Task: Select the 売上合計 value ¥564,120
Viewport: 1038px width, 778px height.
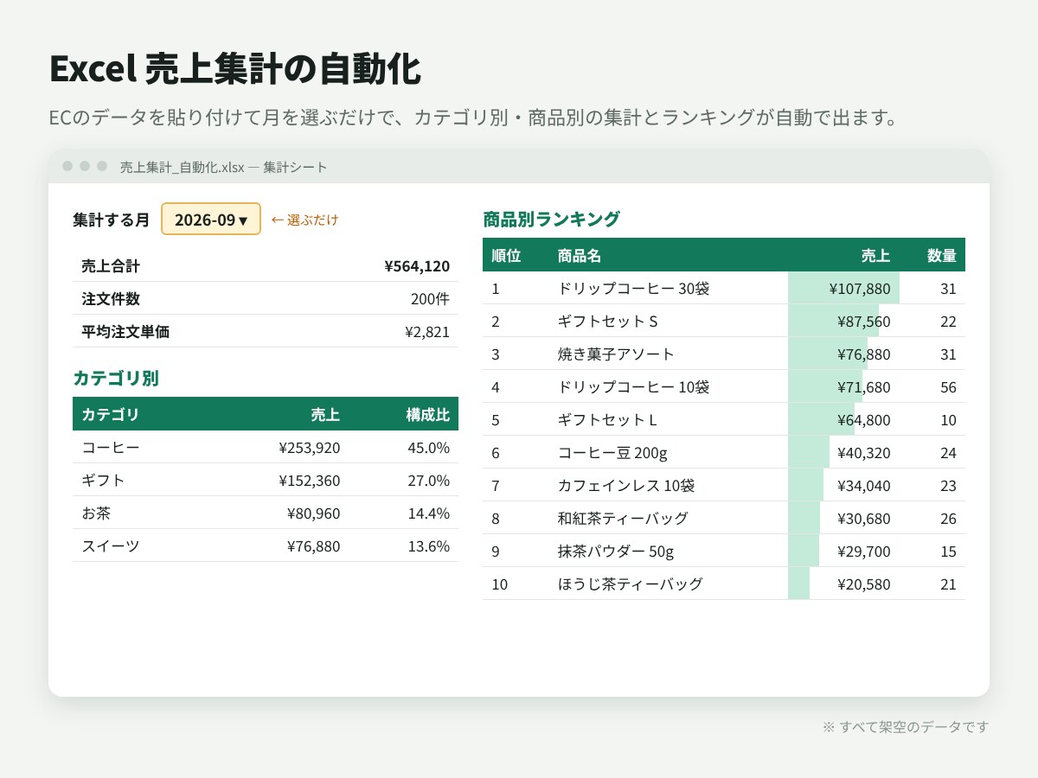Action: 417,266
